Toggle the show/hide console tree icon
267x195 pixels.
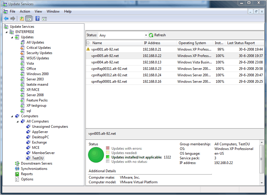click(29, 19)
